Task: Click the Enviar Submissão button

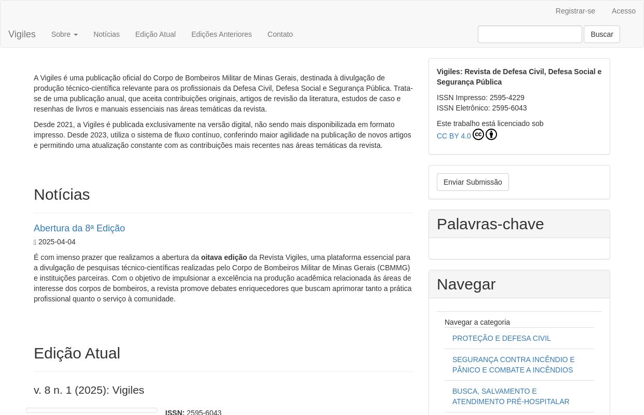Action: pyautogui.click(x=473, y=182)
